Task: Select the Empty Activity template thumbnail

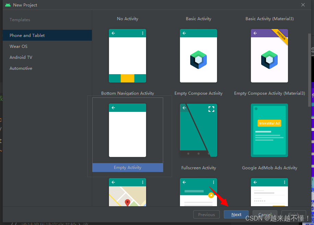Action: [x=128, y=130]
